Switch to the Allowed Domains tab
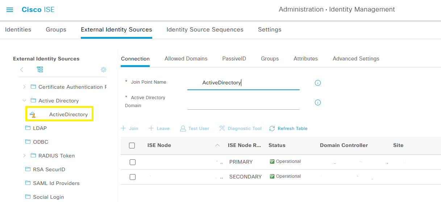 click(x=186, y=59)
